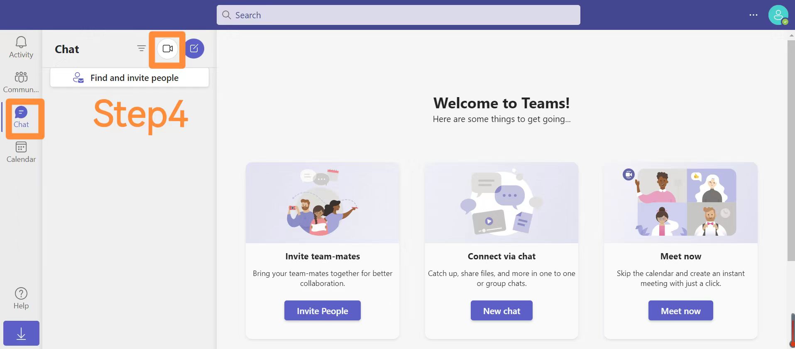Viewport: 795px width, 349px height.
Task: Click 'Bring your team-mates together' description
Action: click(323, 278)
